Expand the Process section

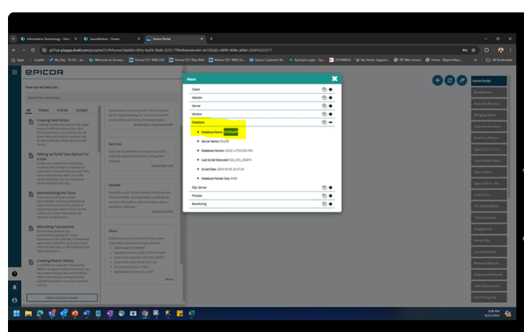[331, 197]
